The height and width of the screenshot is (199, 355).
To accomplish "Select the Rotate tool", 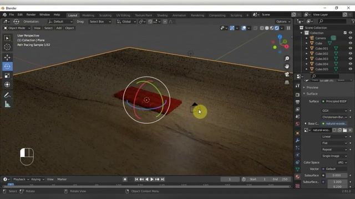I will pos(7,66).
